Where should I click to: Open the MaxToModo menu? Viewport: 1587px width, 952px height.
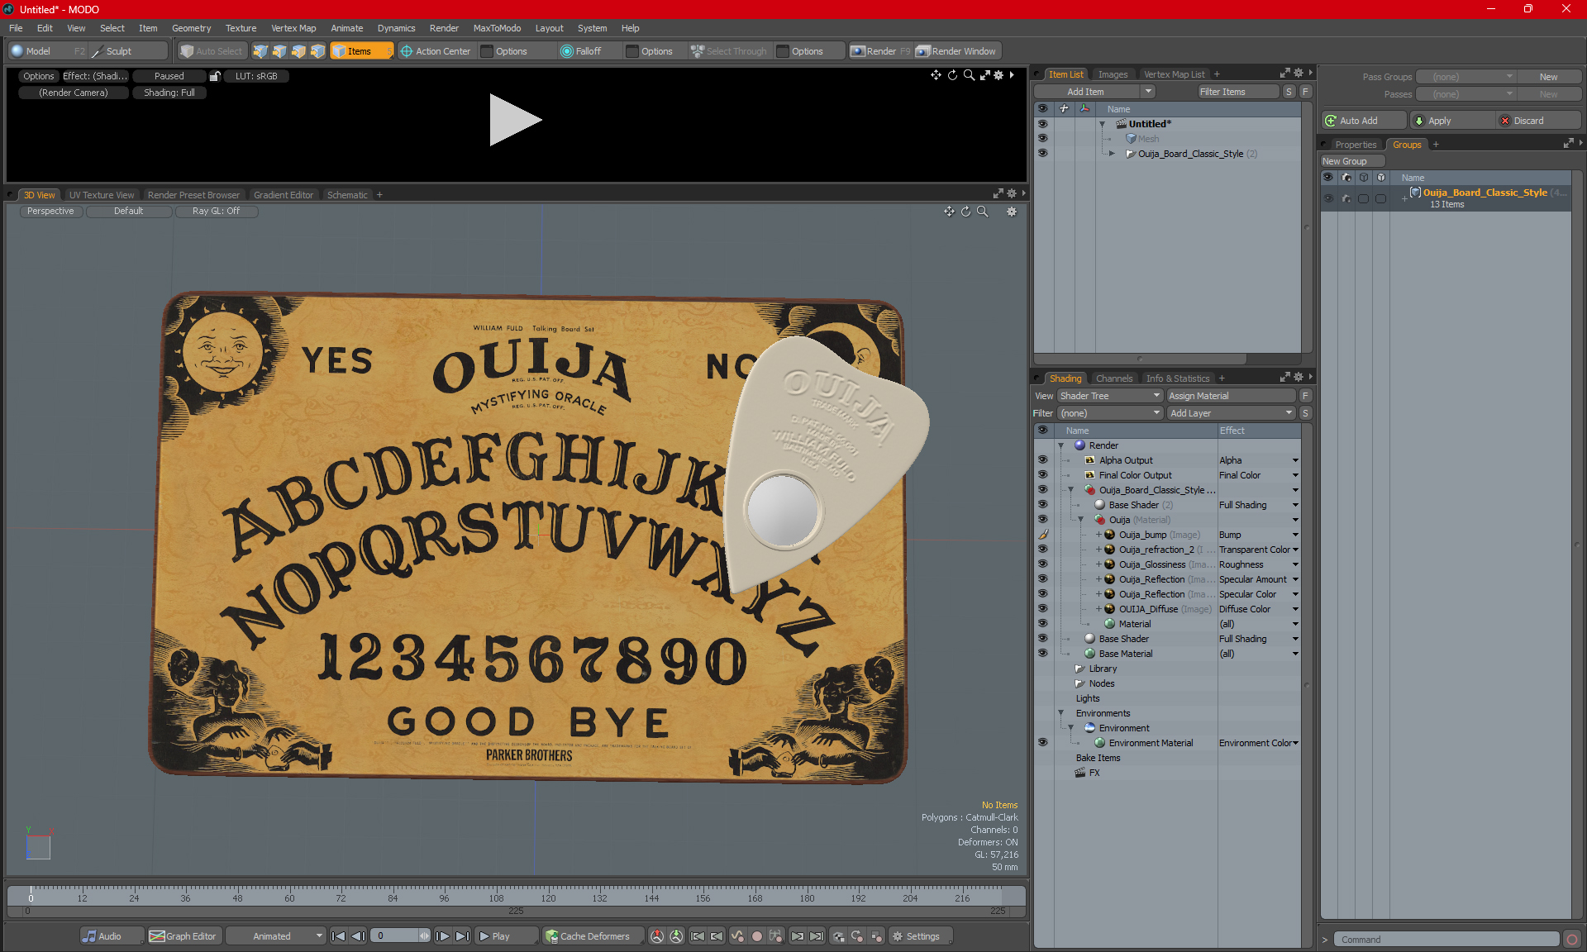pos(497,28)
